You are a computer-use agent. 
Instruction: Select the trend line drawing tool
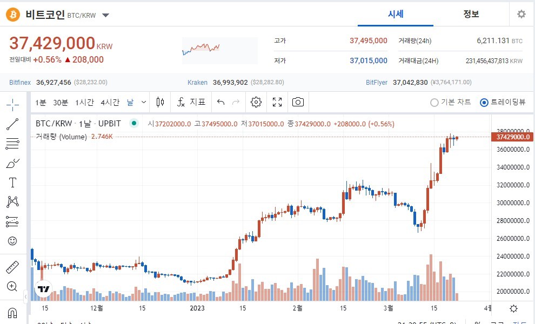pos(12,124)
